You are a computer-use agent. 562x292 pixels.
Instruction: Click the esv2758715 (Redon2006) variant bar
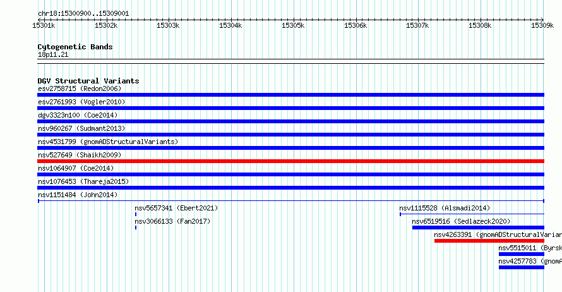[290, 95]
